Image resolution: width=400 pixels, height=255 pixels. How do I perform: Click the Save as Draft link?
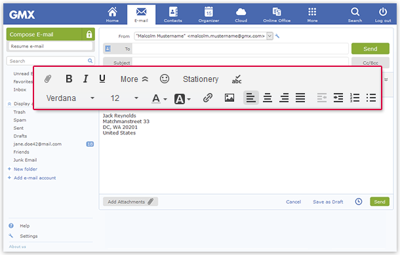pos(328,202)
